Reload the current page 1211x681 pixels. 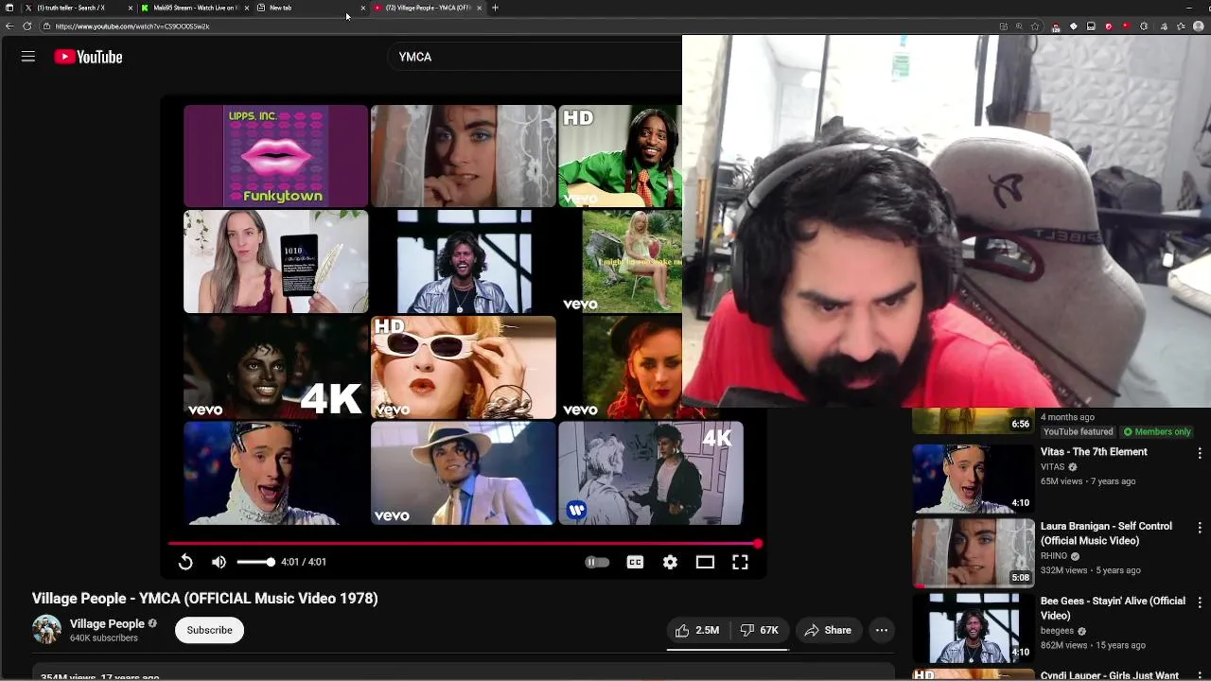[x=26, y=26]
